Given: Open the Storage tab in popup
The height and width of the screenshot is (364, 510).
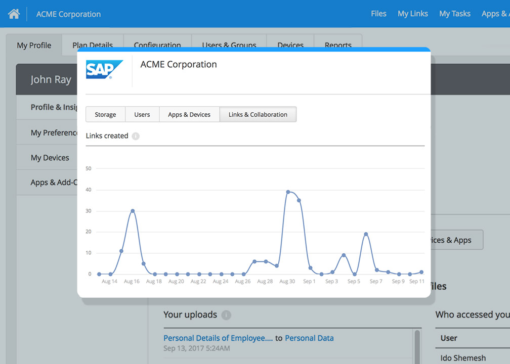Looking at the screenshot, I should [x=105, y=115].
